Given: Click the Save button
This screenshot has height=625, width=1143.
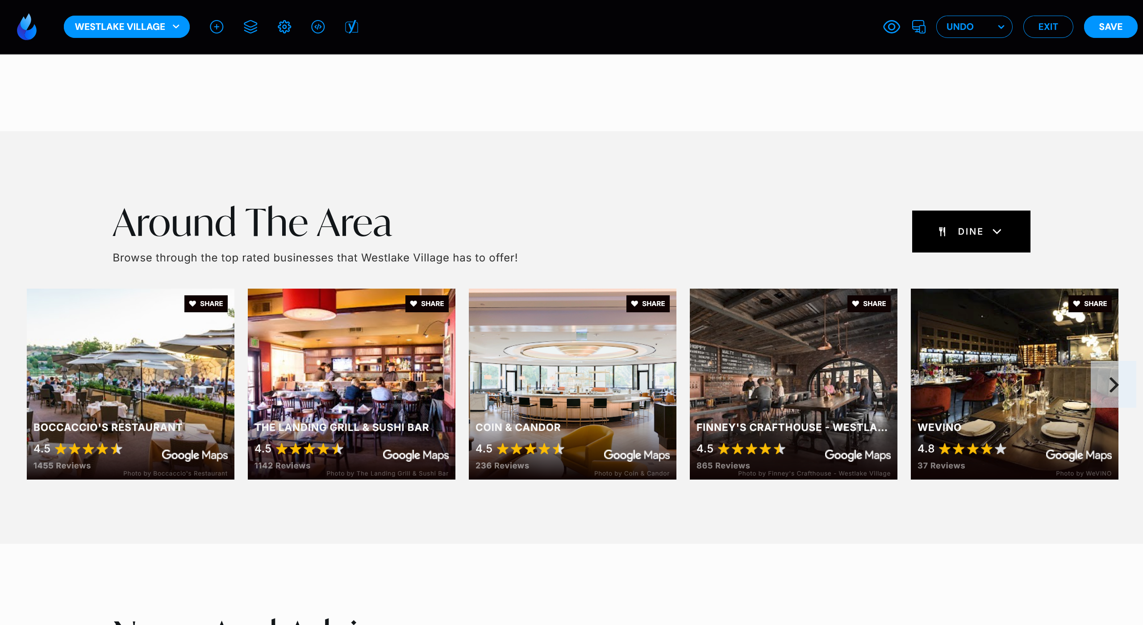Looking at the screenshot, I should click(x=1110, y=27).
